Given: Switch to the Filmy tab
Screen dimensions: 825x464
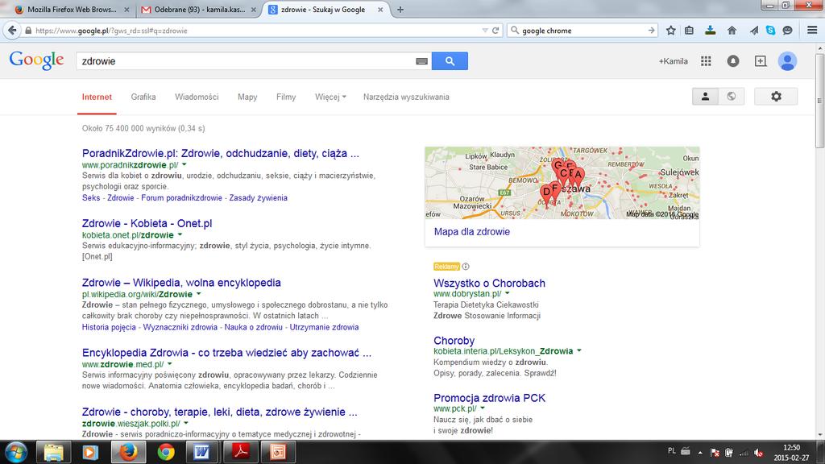Looking at the screenshot, I should coord(286,97).
